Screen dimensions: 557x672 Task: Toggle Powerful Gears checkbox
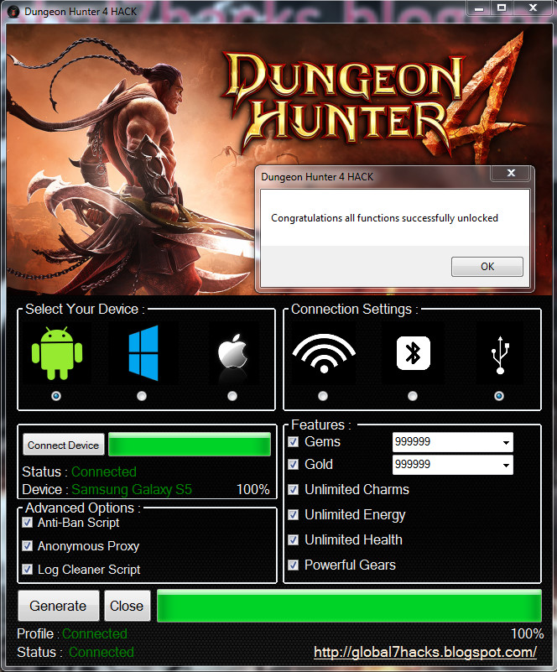click(x=294, y=565)
